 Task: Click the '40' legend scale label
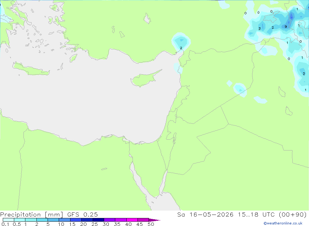click(x=128, y=224)
